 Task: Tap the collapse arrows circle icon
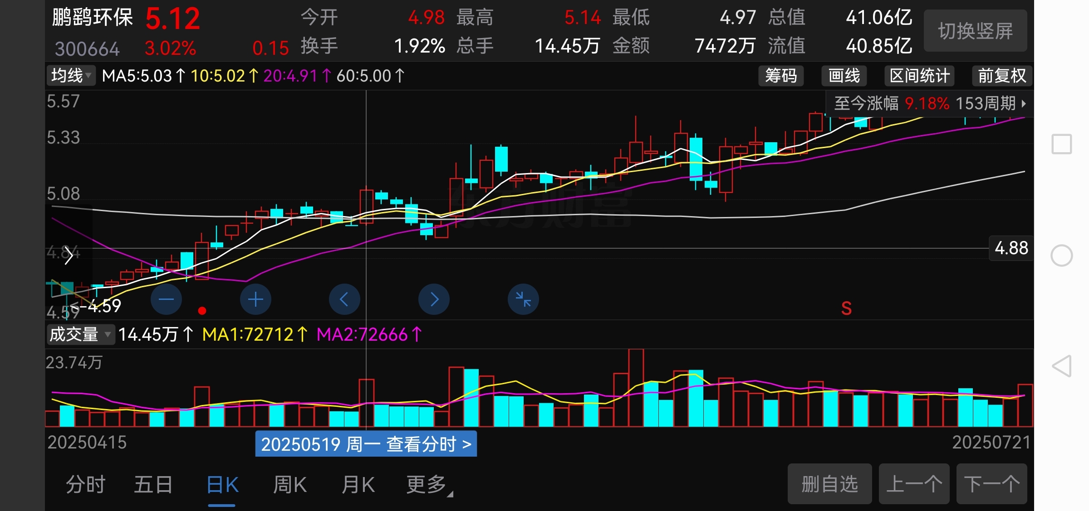523,299
